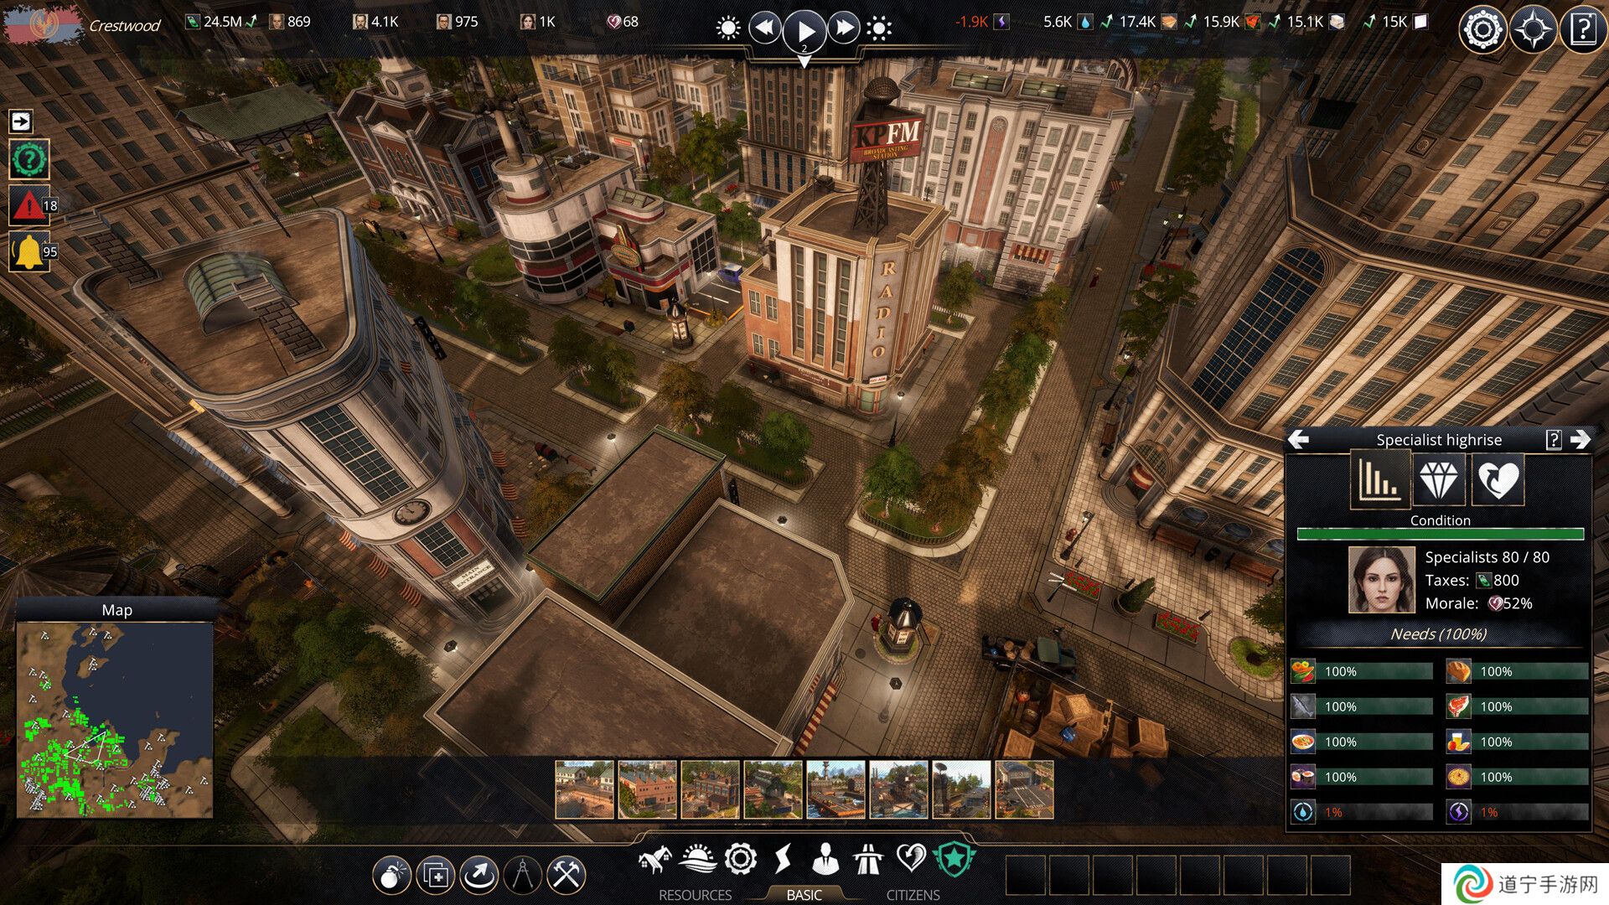Select the first building thumbnail in strip
1609x905 pixels.
[584, 789]
